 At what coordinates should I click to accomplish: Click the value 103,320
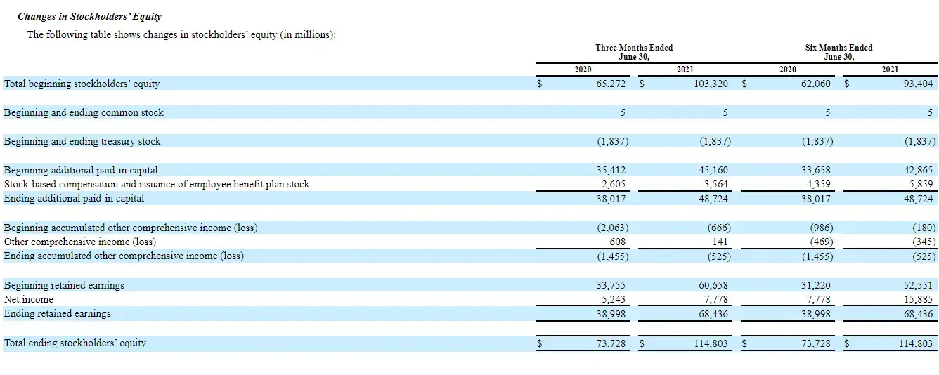pyautogui.click(x=711, y=84)
